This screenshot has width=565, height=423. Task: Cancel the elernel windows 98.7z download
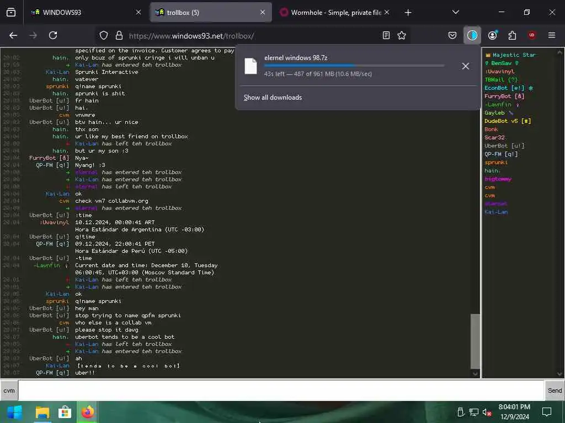(x=465, y=66)
